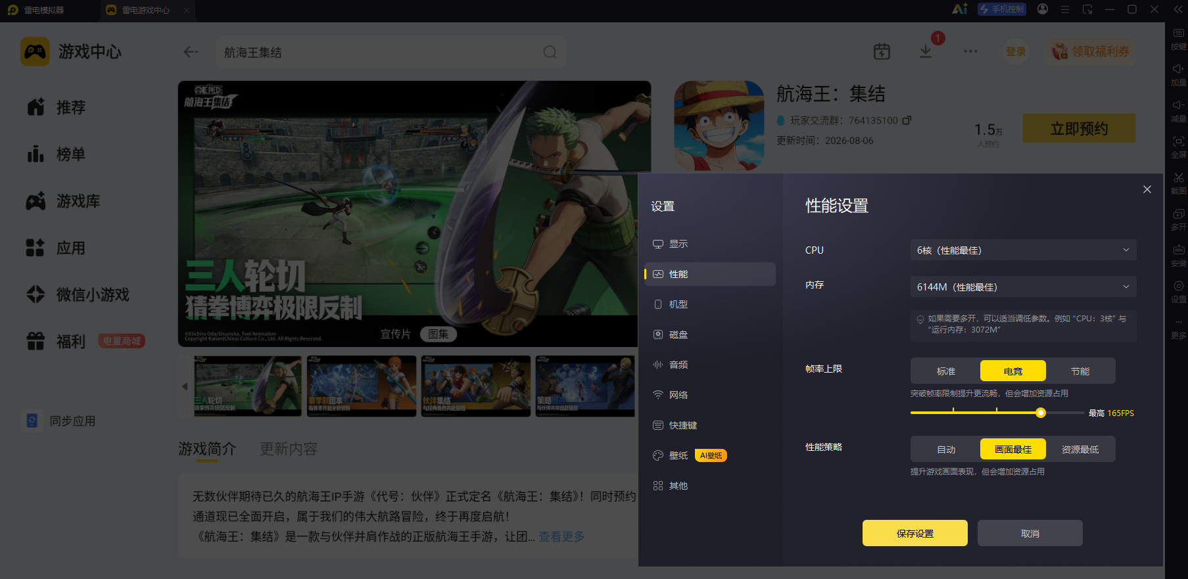Select 性能 in the settings menu

709,274
